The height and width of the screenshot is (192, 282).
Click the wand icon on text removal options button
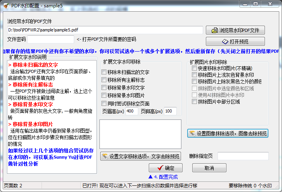point(104,156)
